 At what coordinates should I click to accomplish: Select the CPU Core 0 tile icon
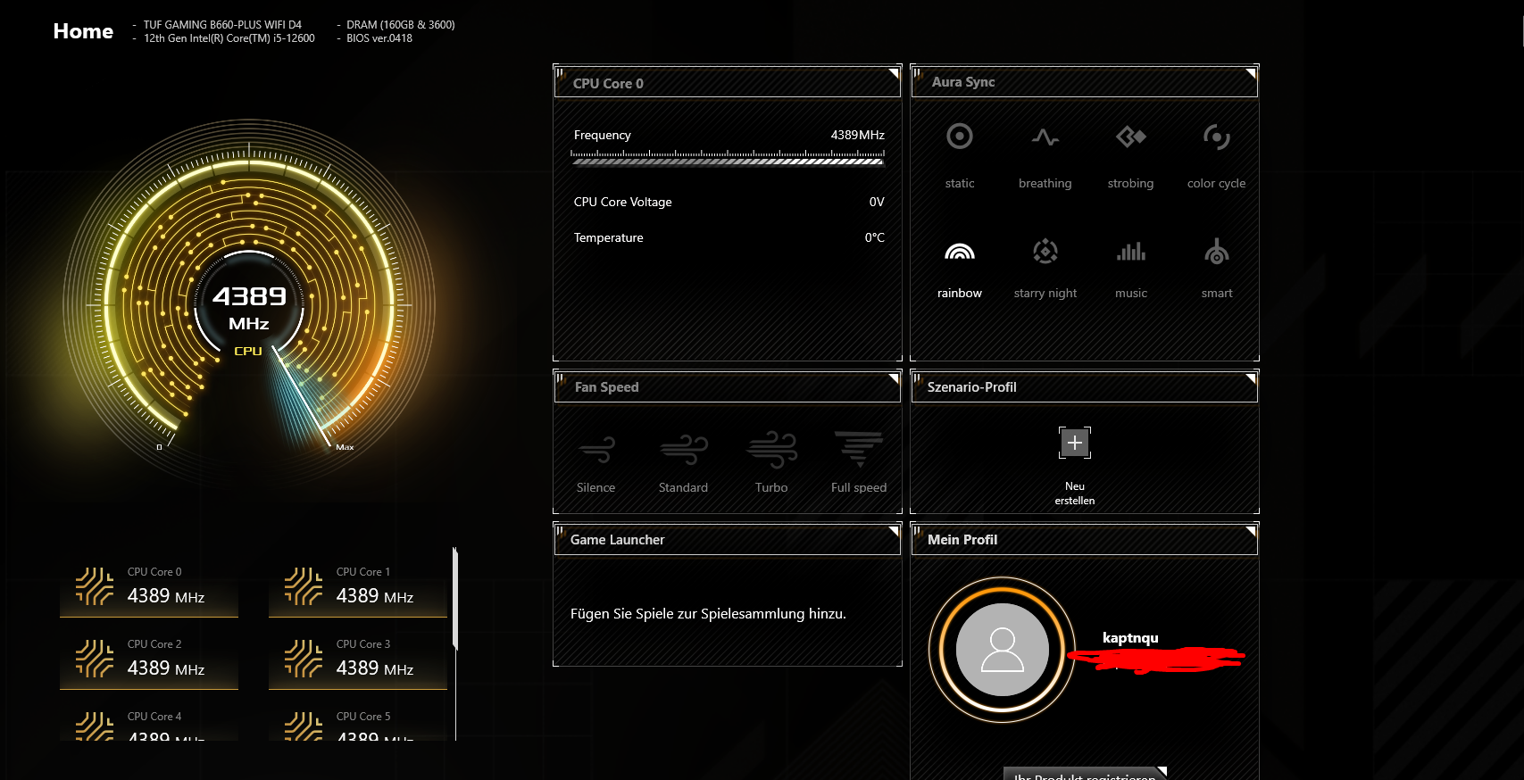tap(95, 586)
